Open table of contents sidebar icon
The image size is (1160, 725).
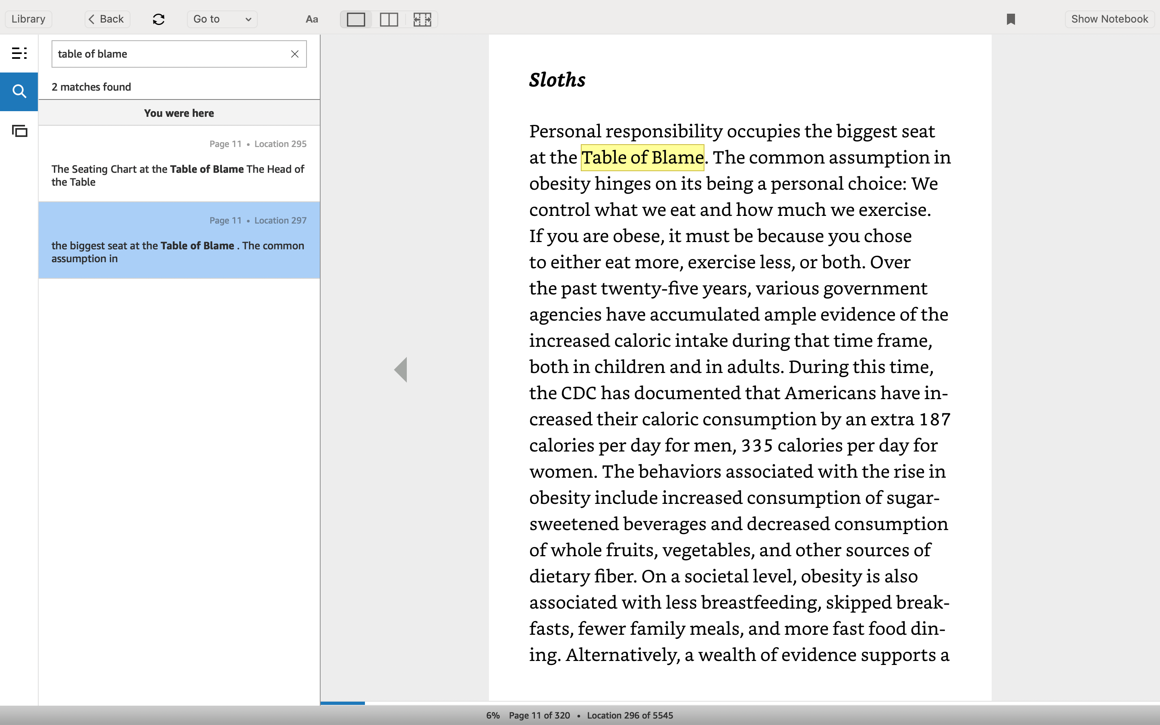coord(19,53)
